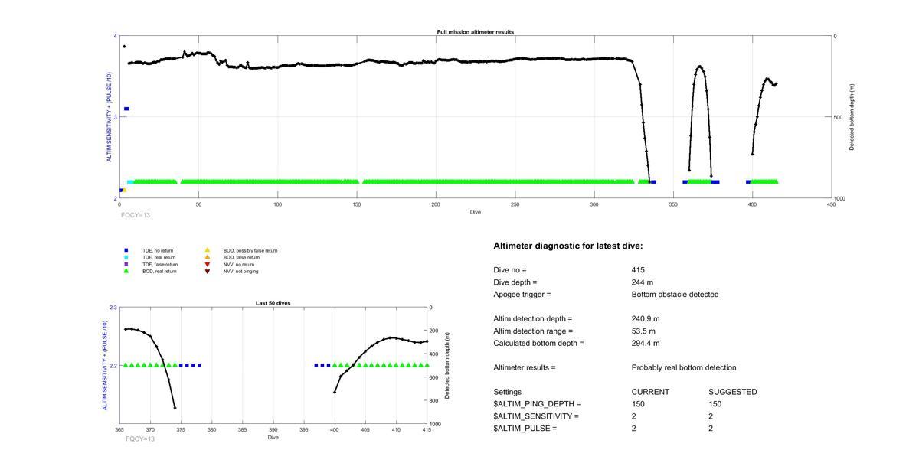Select the detection range value '53.5 m'
The image size is (919, 476).
(x=643, y=331)
